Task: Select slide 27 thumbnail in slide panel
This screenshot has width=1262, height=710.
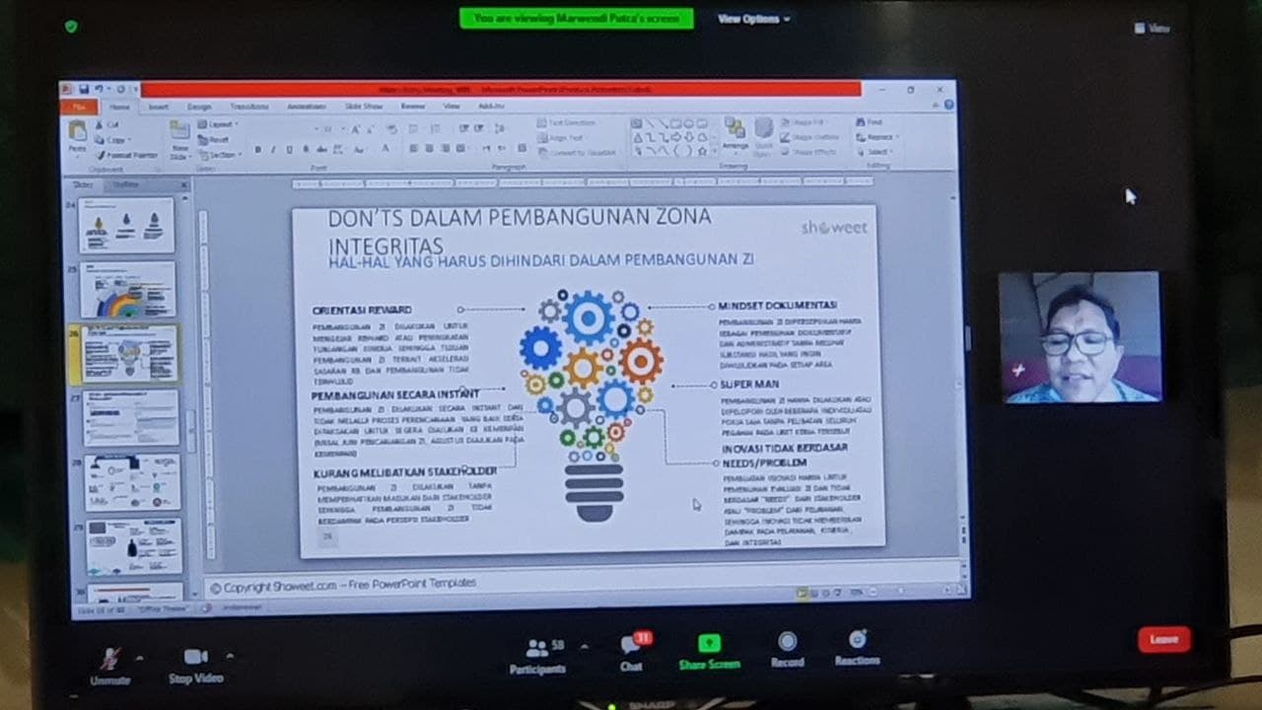Action: click(x=130, y=416)
